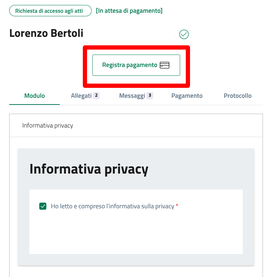Open the Protocollo tab

click(237, 96)
